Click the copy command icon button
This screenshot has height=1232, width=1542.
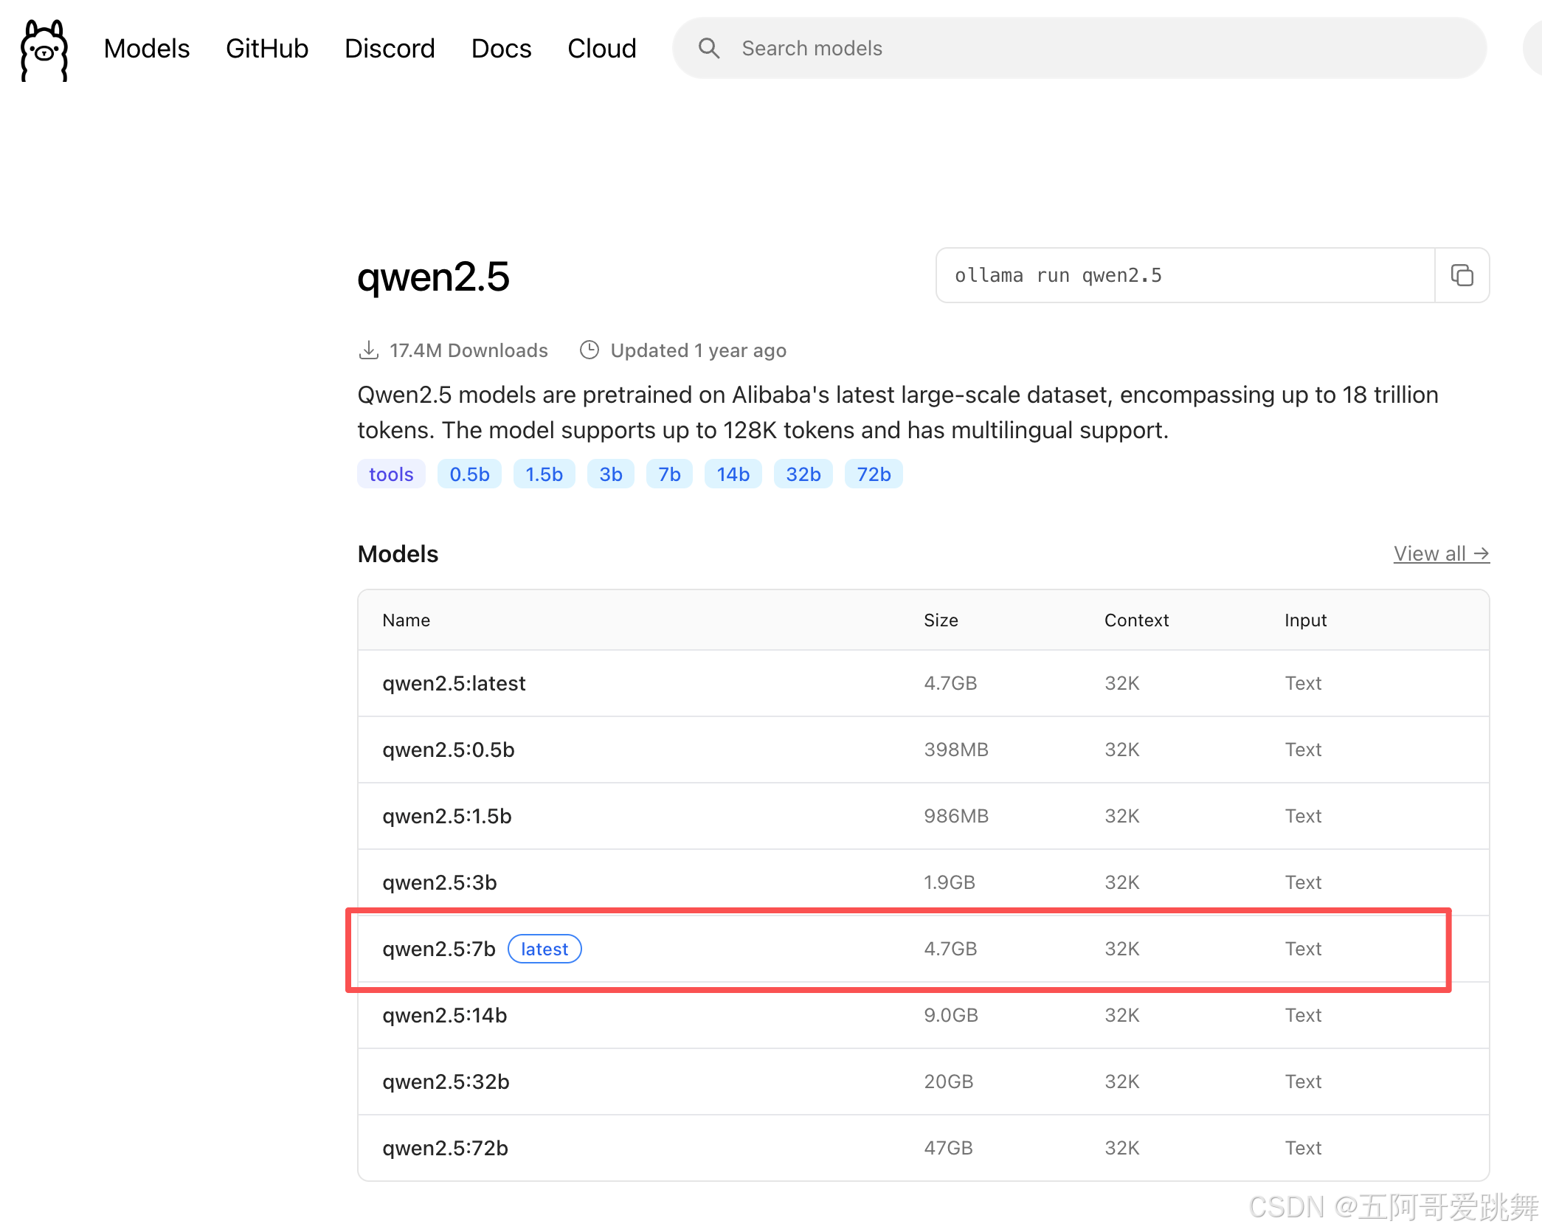point(1462,275)
